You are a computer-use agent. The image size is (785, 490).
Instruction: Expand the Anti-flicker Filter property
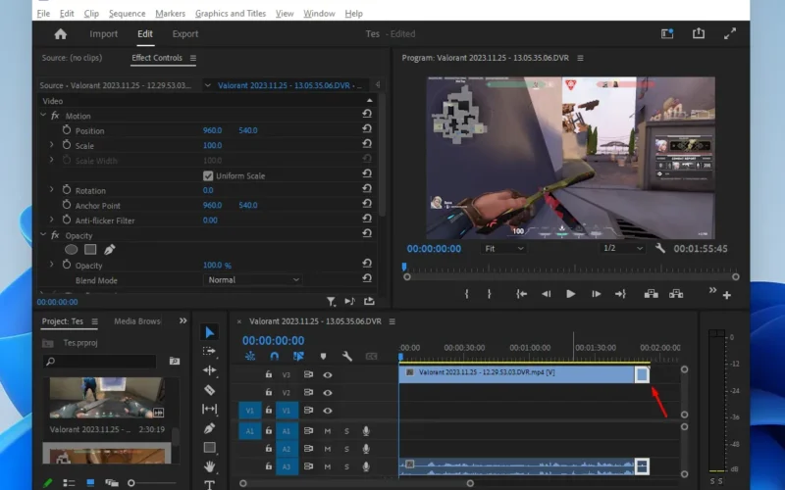point(52,220)
